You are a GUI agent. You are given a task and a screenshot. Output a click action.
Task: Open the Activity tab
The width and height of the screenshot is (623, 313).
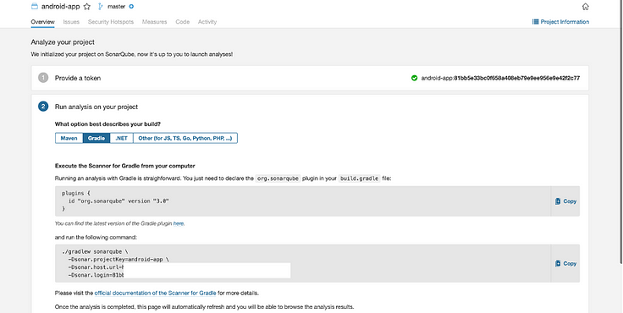[x=207, y=22]
